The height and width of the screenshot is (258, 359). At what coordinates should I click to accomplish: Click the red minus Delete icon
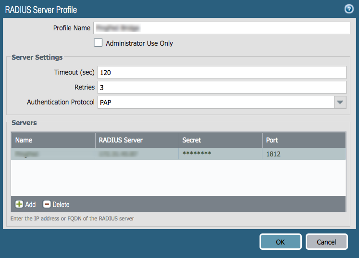click(47, 204)
